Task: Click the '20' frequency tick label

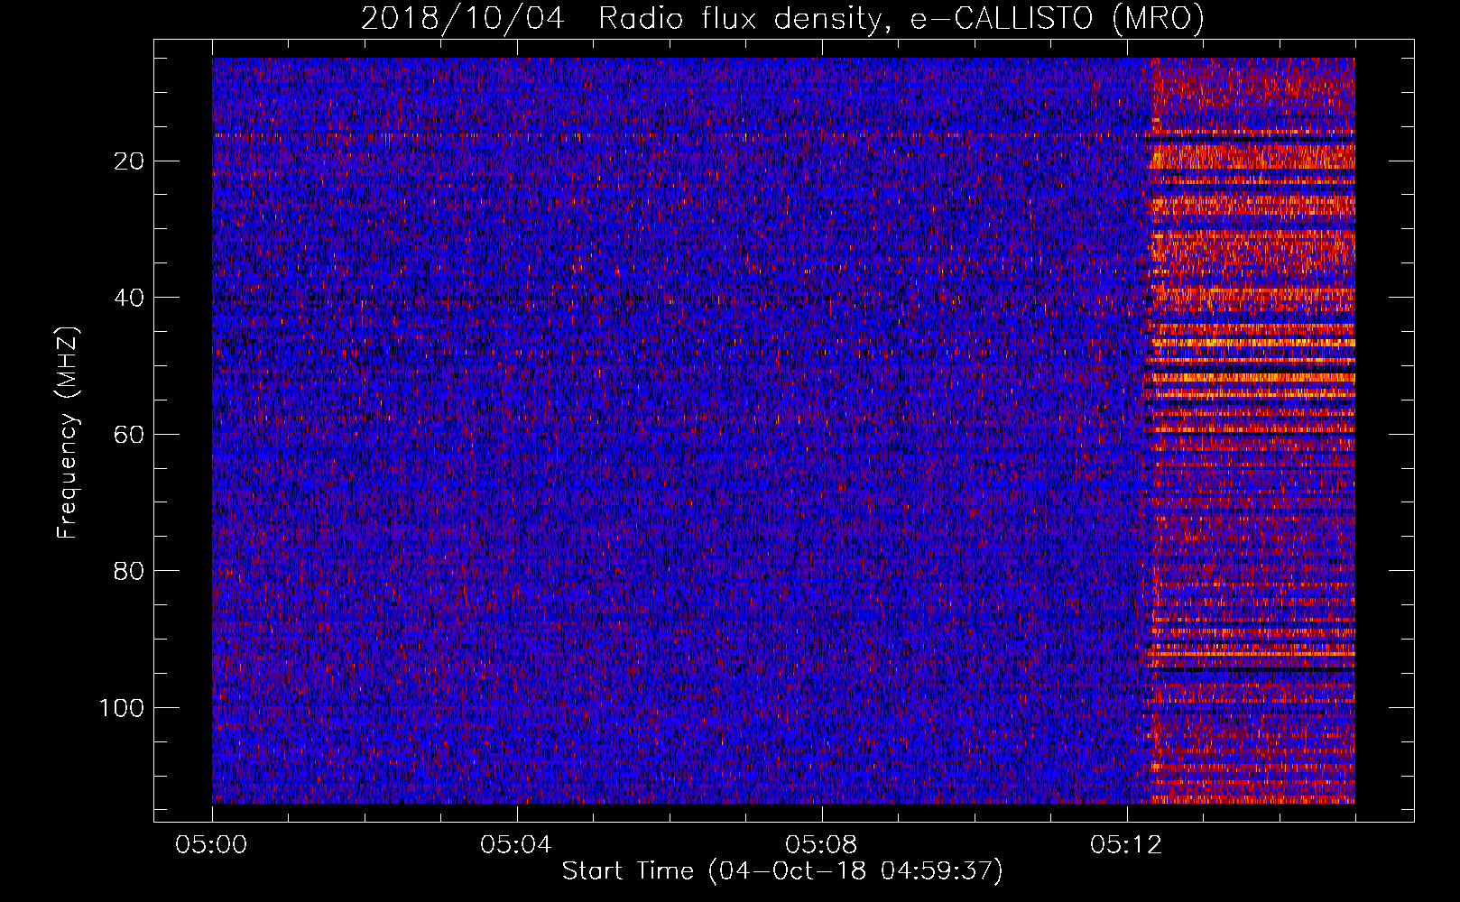Action: (x=129, y=161)
